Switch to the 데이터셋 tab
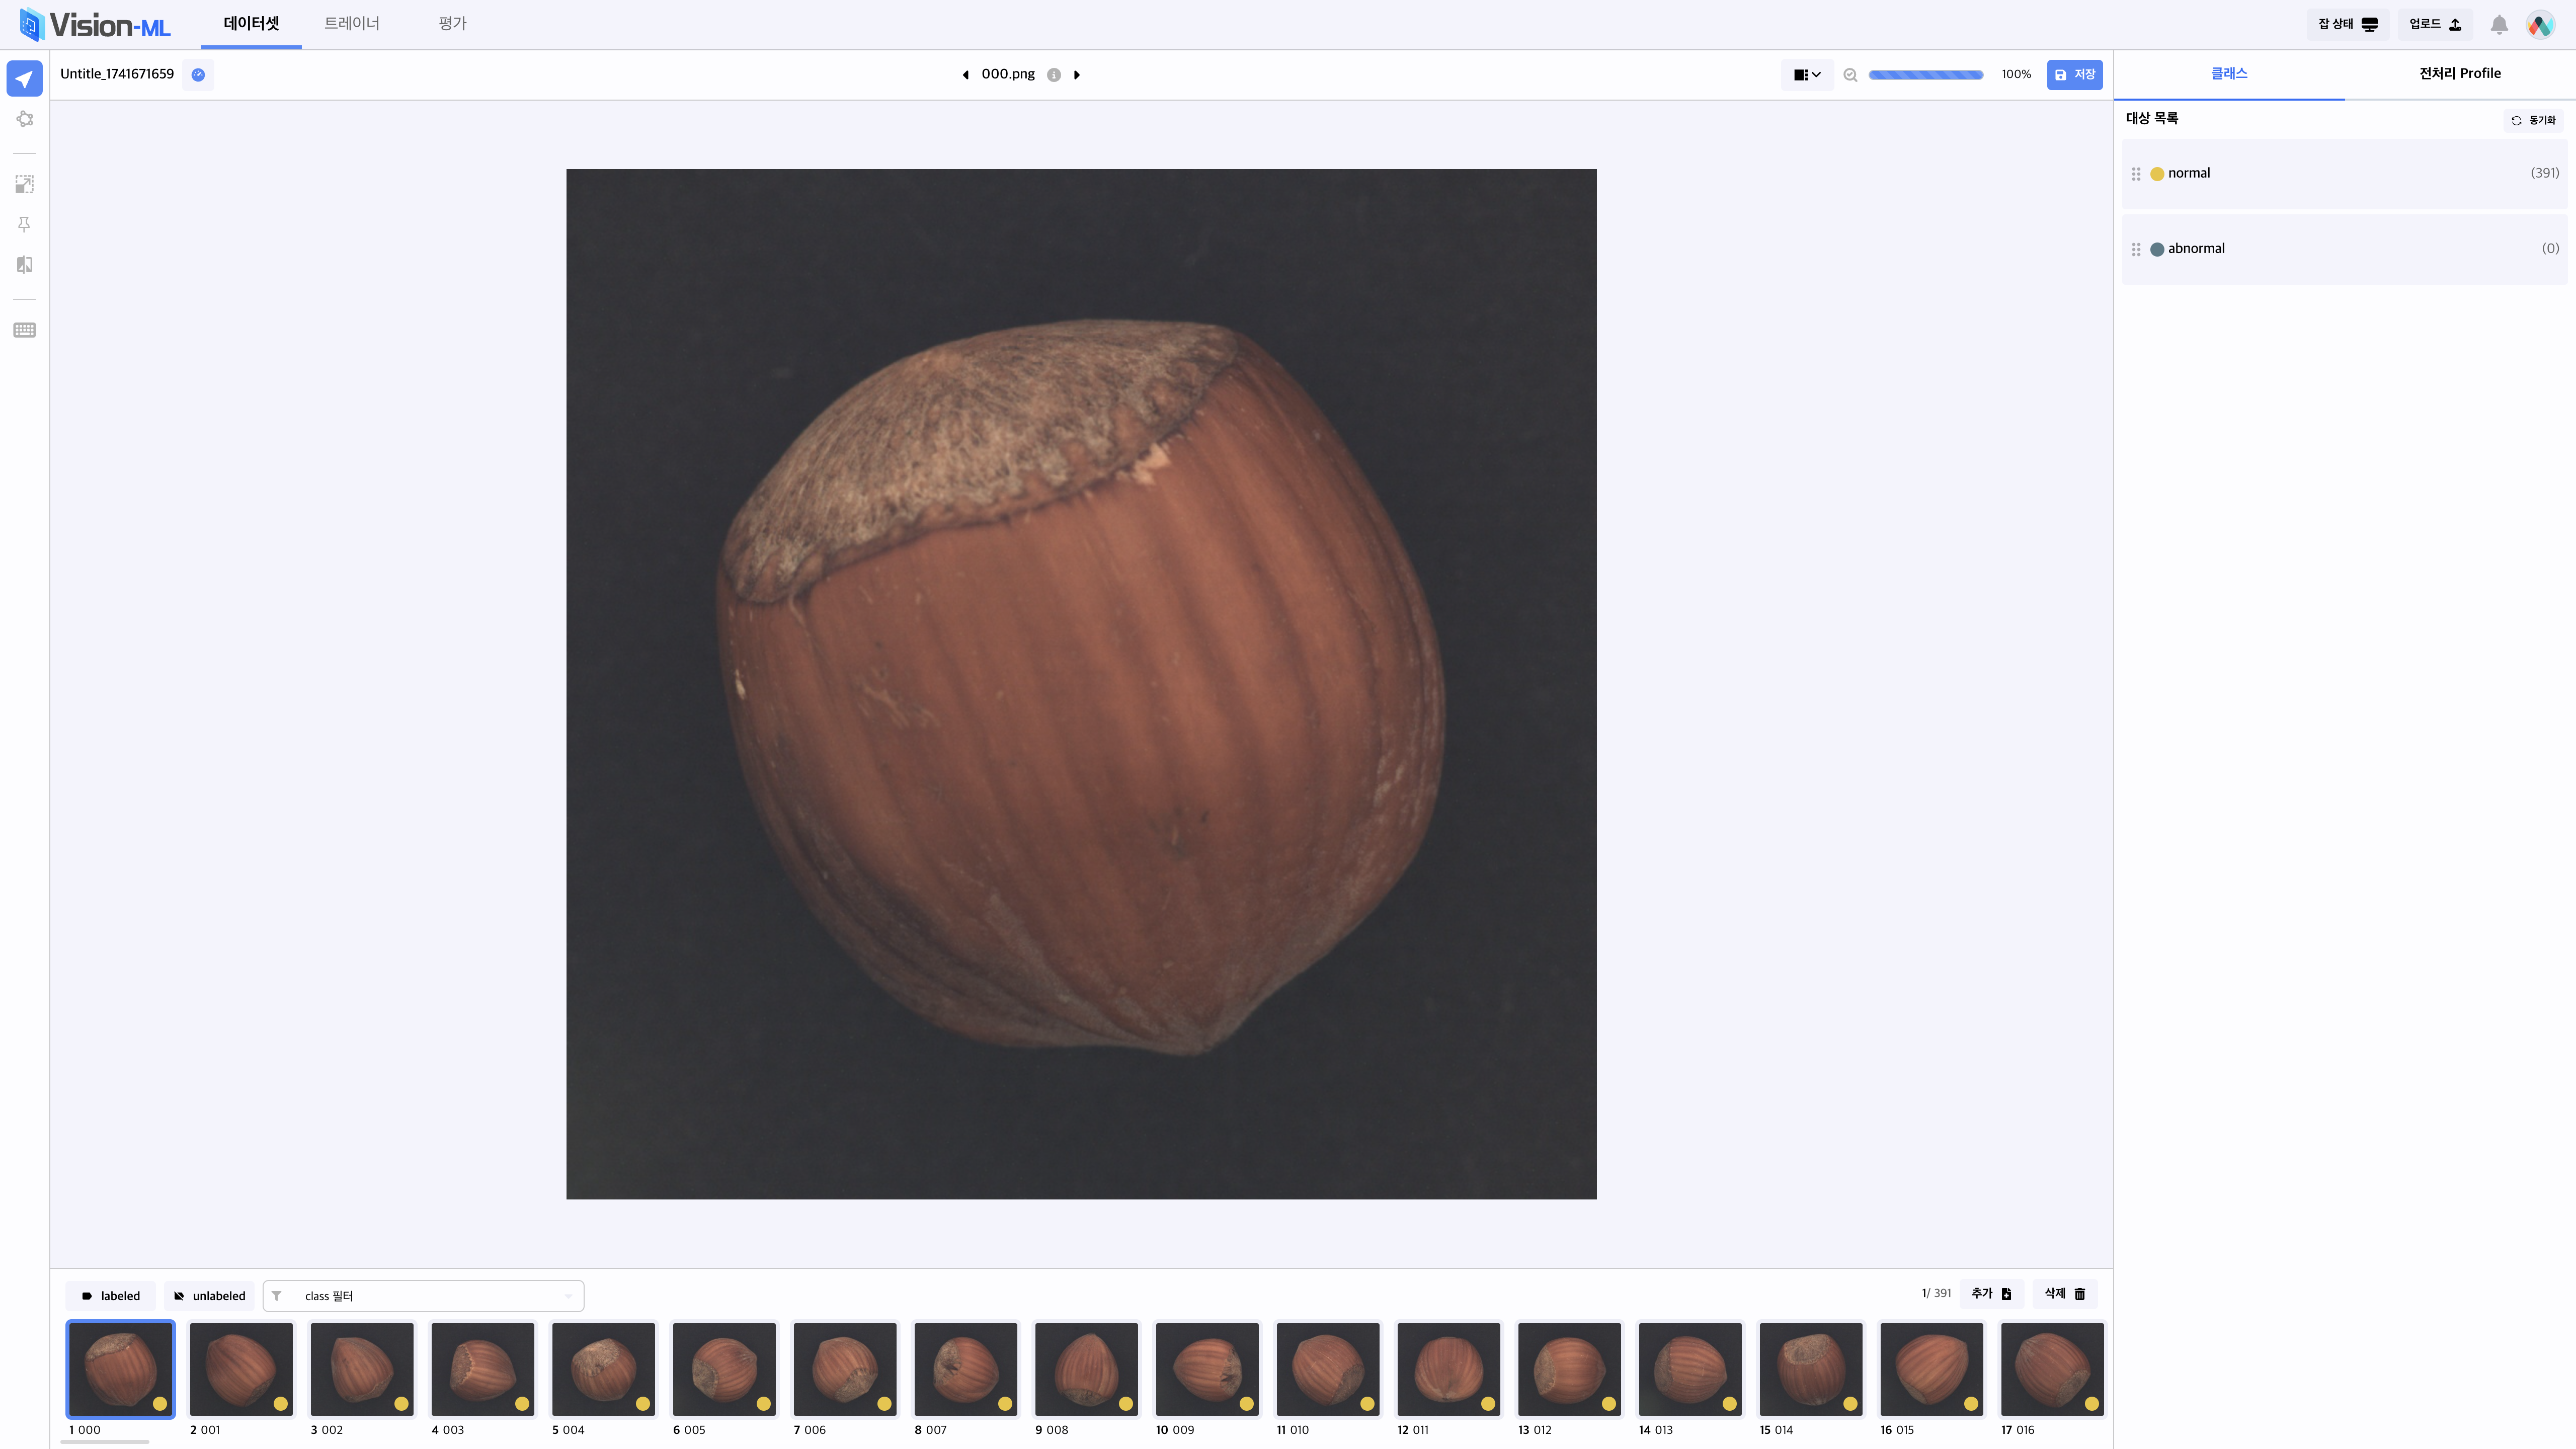 [251, 24]
